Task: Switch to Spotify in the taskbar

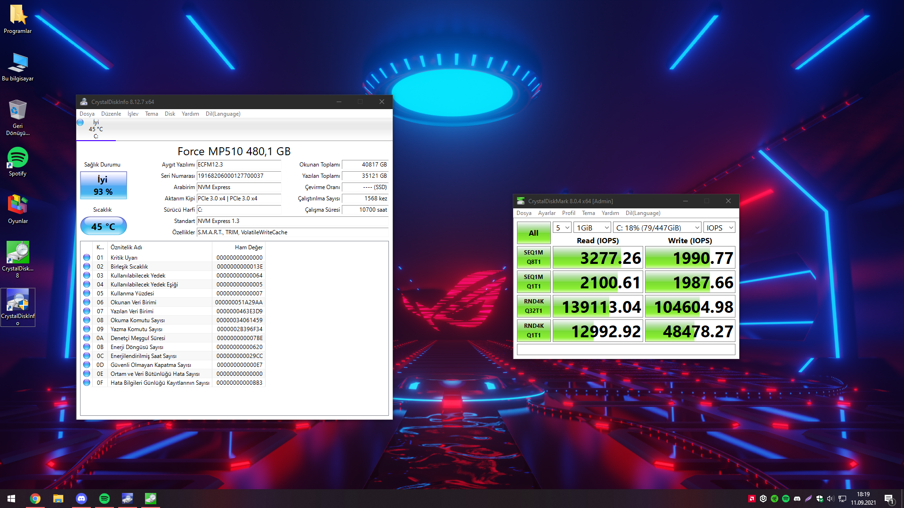Action: tap(105, 499)
